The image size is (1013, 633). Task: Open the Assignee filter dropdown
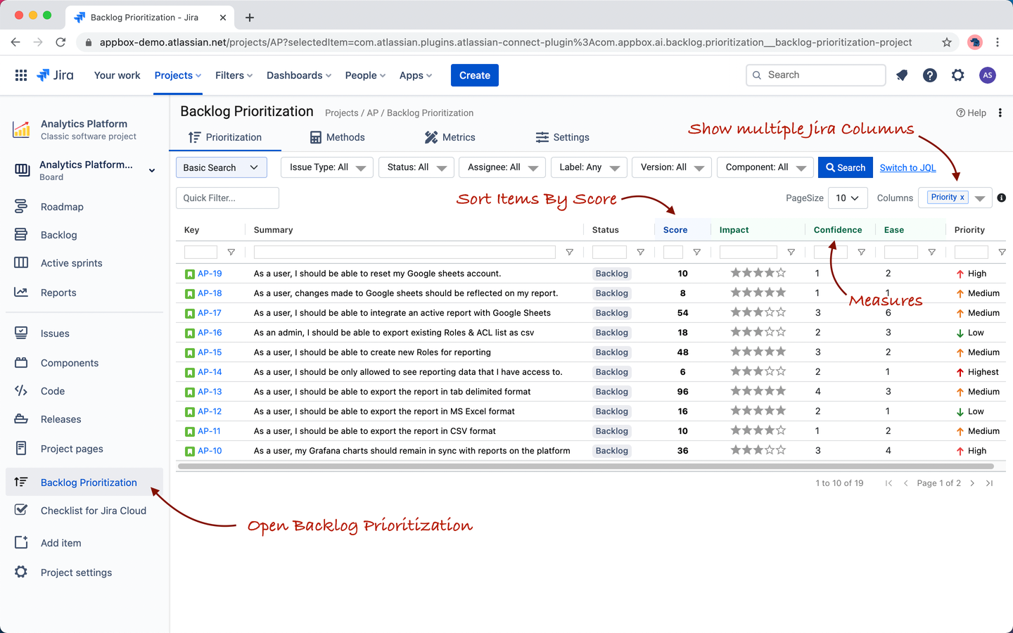502,167
